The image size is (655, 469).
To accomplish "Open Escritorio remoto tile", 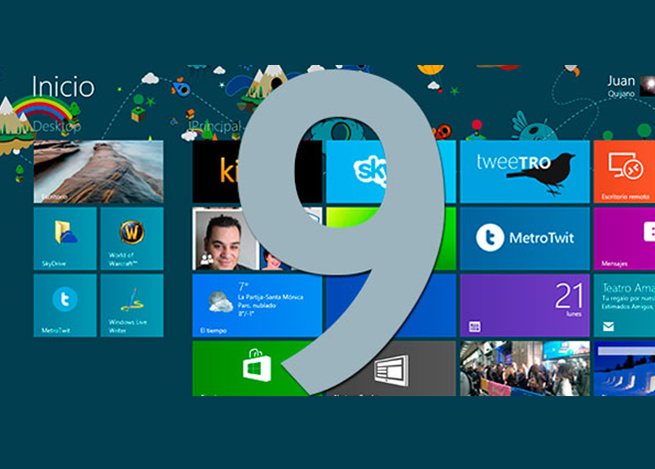I will tap(624, 172).
